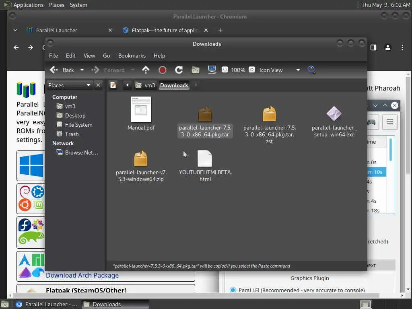Go forward in Chromium browser
This screenshot has width=412, height=309.
(31, 47)
